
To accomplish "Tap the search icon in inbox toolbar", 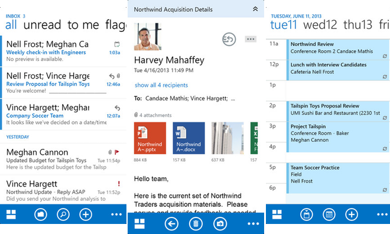I will (63, 214).
